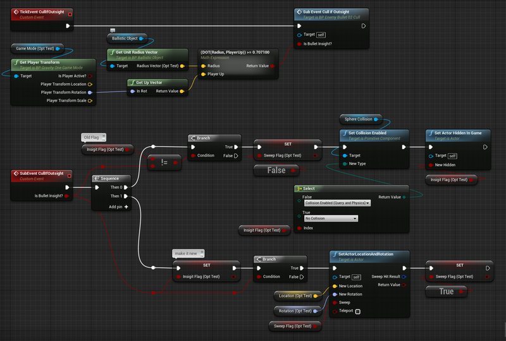Click Math Expression Player Up input pin
Screen dimensions: 506x341
pyautogui.click(x=203, y=74)
